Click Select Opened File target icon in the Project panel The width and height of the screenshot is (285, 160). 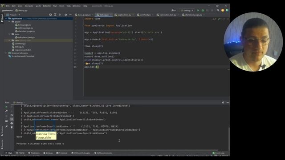click(50, 15)
